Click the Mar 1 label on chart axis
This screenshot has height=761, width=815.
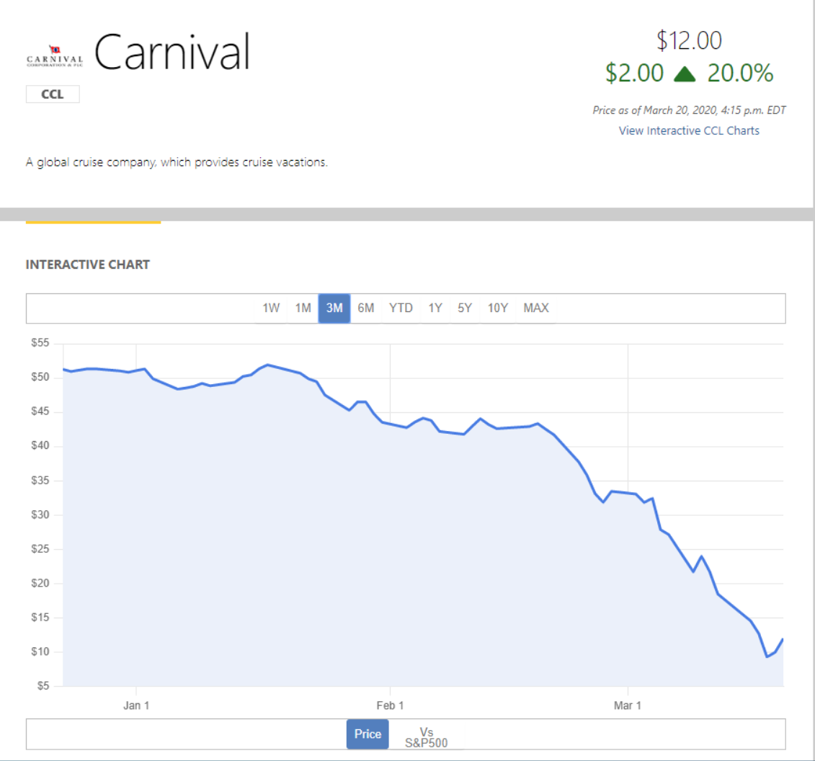[628, 705]
